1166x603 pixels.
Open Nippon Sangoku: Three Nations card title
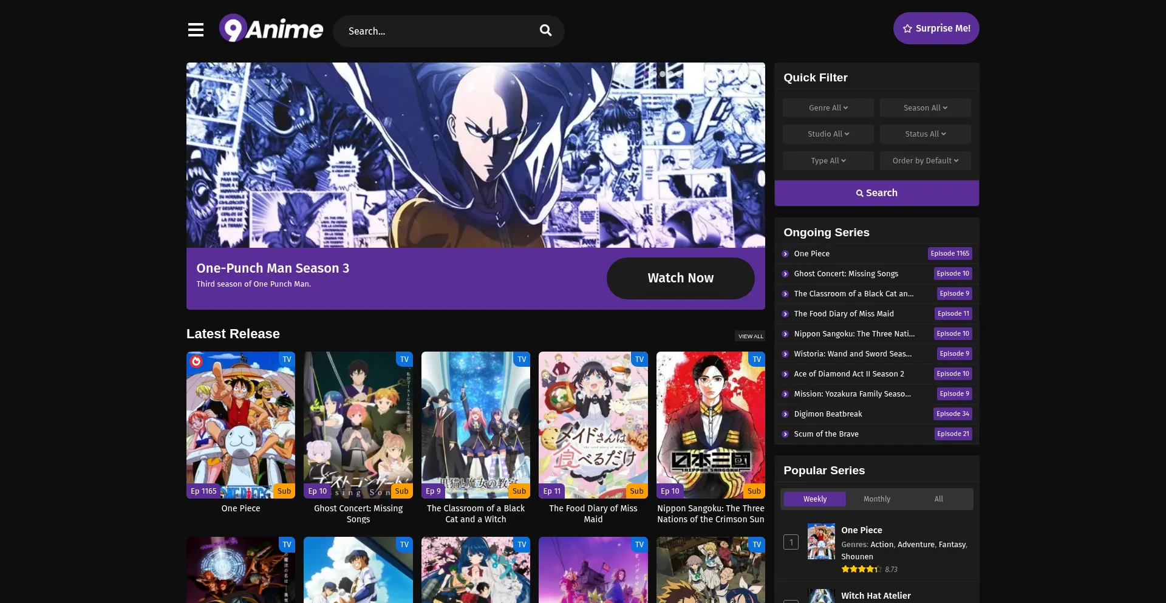pos(711,514)
